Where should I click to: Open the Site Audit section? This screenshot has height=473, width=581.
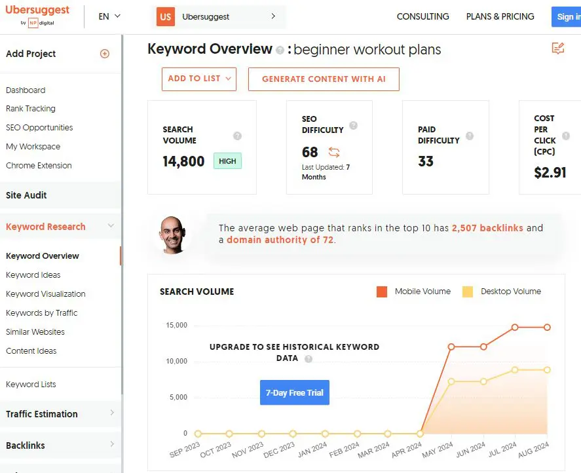[60, 195]
